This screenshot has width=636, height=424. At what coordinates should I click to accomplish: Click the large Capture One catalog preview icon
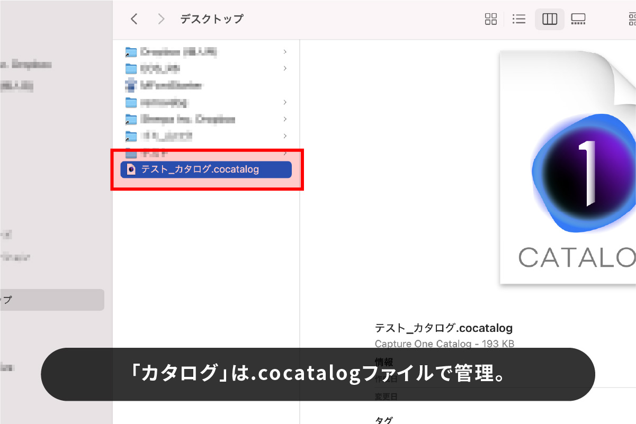568,167
